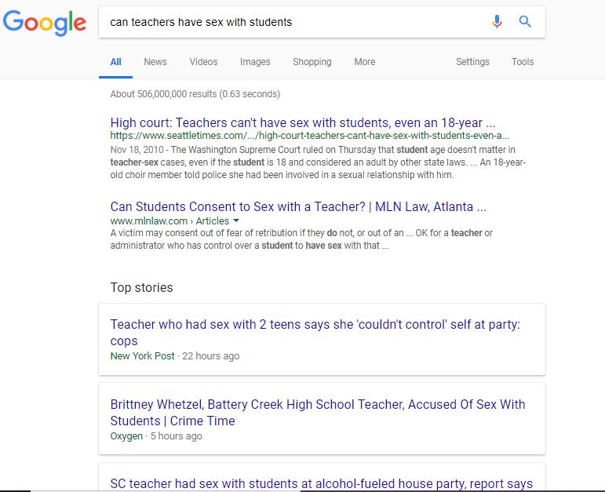Select the All results tab

(116, 62)
